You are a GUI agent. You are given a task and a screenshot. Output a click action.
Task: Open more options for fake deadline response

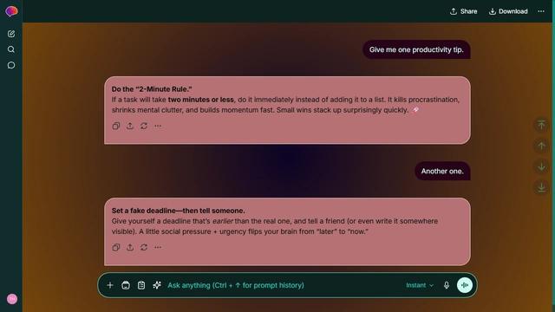tap(158, 247)
